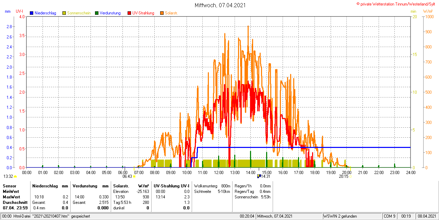
Task: Click the chart title Mittwoch, 07.04.2021
Action: [220, 5]
